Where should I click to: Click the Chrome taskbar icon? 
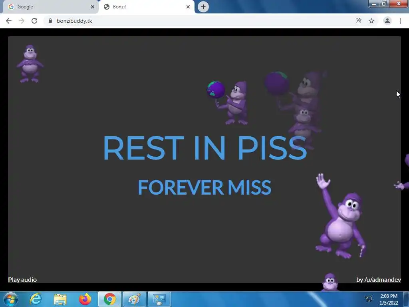(110, 299)
